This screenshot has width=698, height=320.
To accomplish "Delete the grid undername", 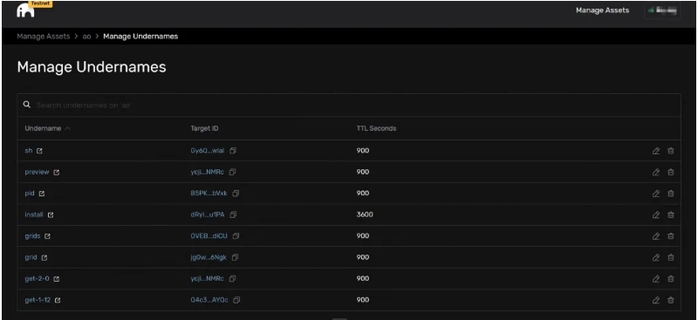I will point(671,258).
